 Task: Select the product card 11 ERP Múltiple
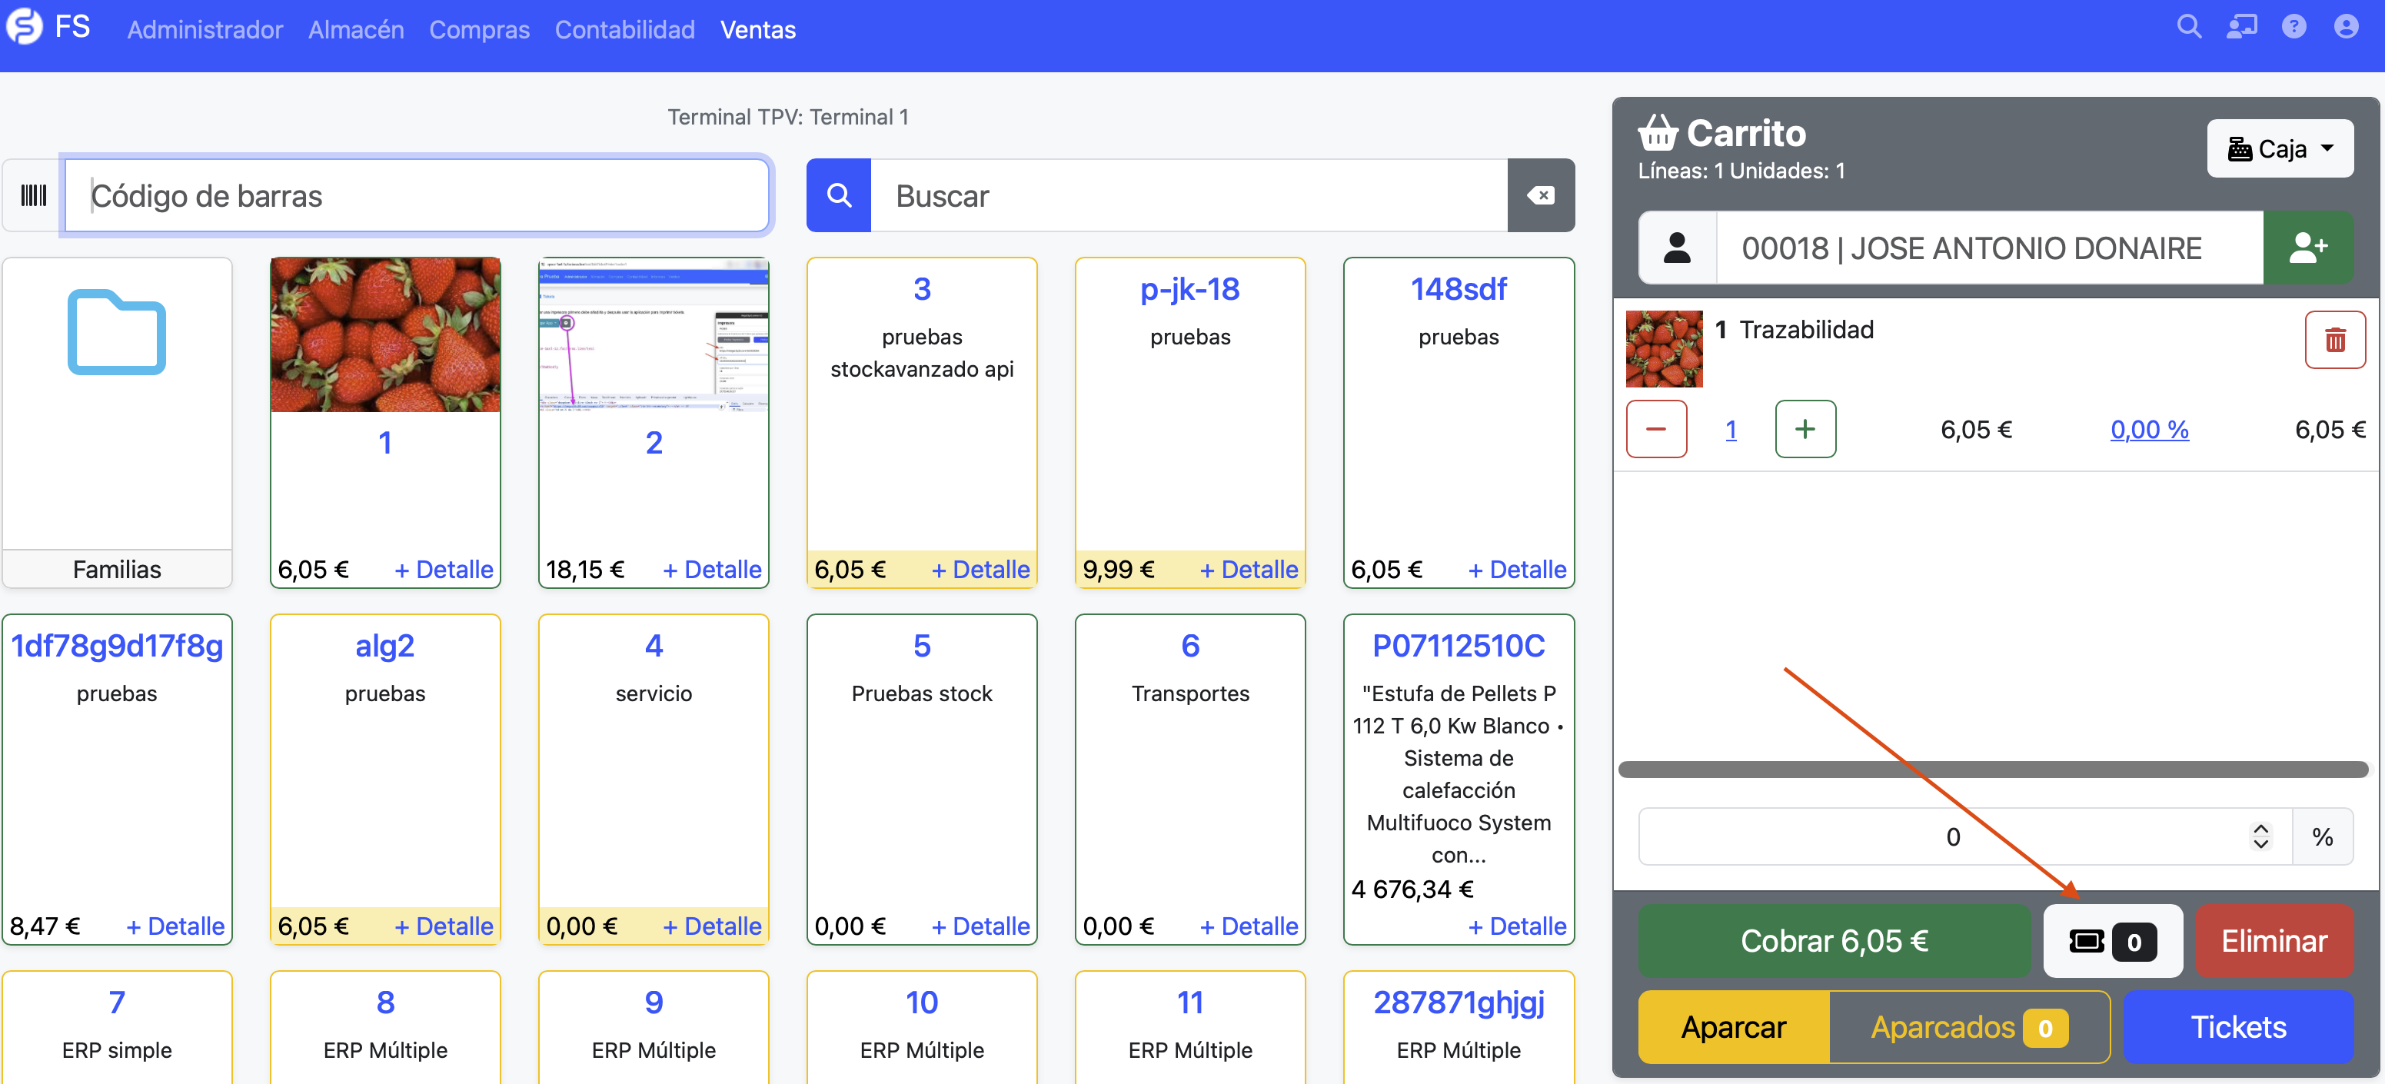click(x=1191, y=1028)
